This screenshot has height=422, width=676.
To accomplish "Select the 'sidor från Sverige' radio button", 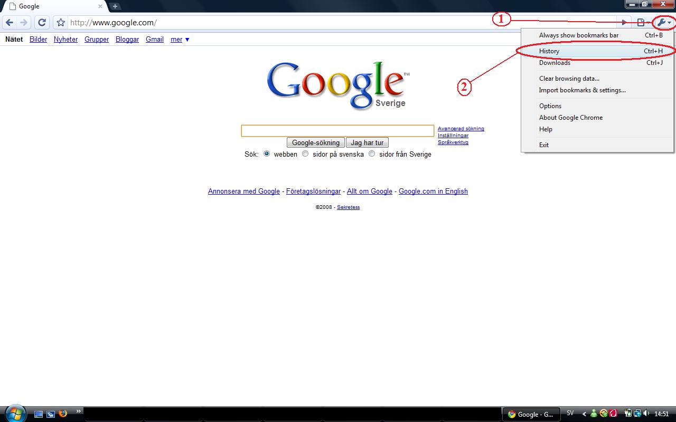I will click(x=372, y=154).
